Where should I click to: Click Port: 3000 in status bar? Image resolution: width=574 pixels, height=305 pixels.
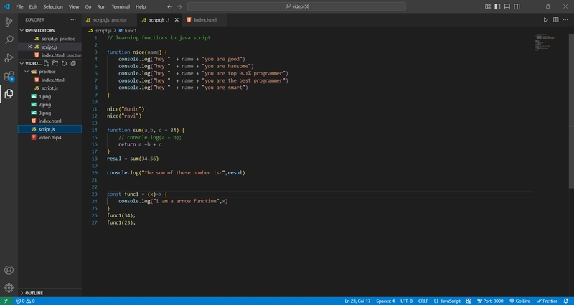tap(490, 301)
